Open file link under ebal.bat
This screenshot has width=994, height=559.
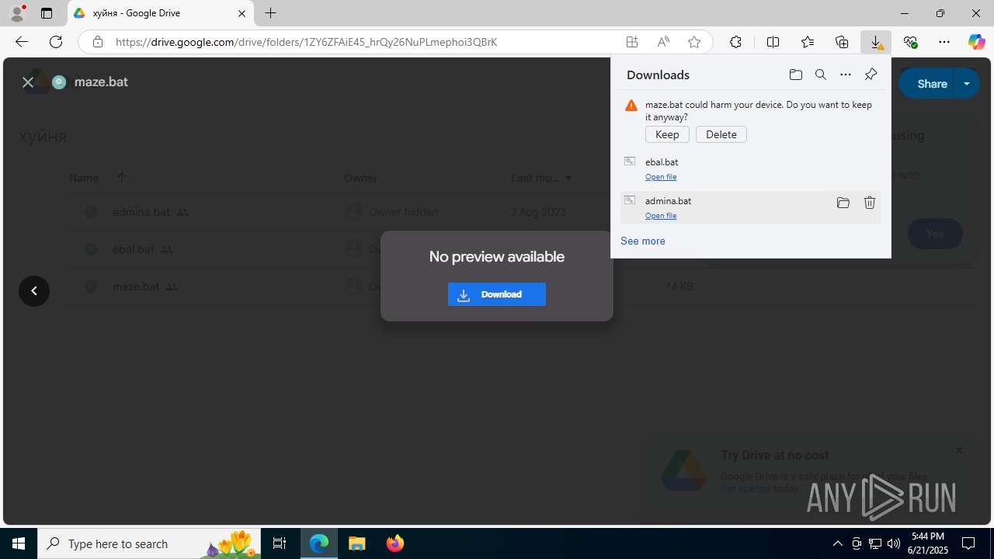[x=661, y=177]
